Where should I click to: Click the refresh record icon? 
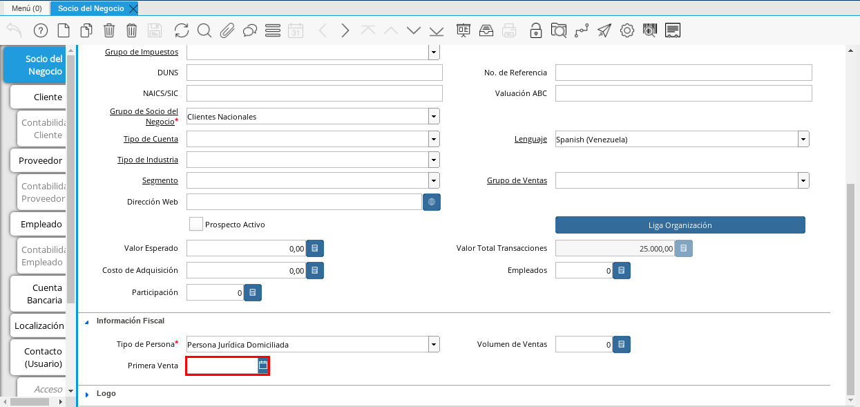coord(182,30)
